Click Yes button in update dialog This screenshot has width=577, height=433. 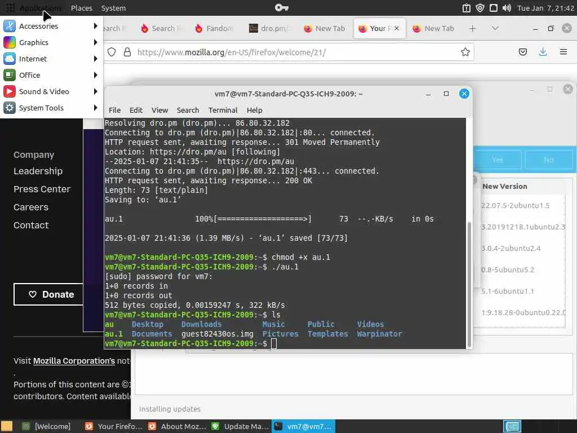click(x=498, y=160)
